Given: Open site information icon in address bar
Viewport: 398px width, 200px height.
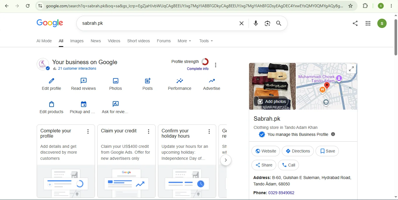Looking at the screenshot, I should (x=40, y=6).
